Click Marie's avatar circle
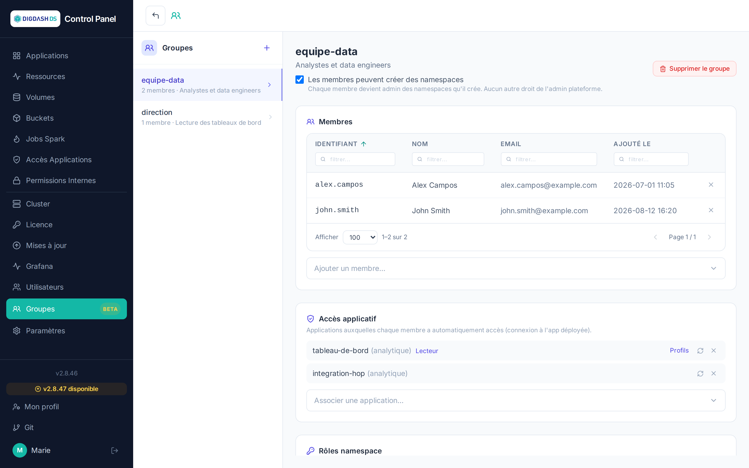The width and height of the screenshot is (749, 468). pos(20,450)
